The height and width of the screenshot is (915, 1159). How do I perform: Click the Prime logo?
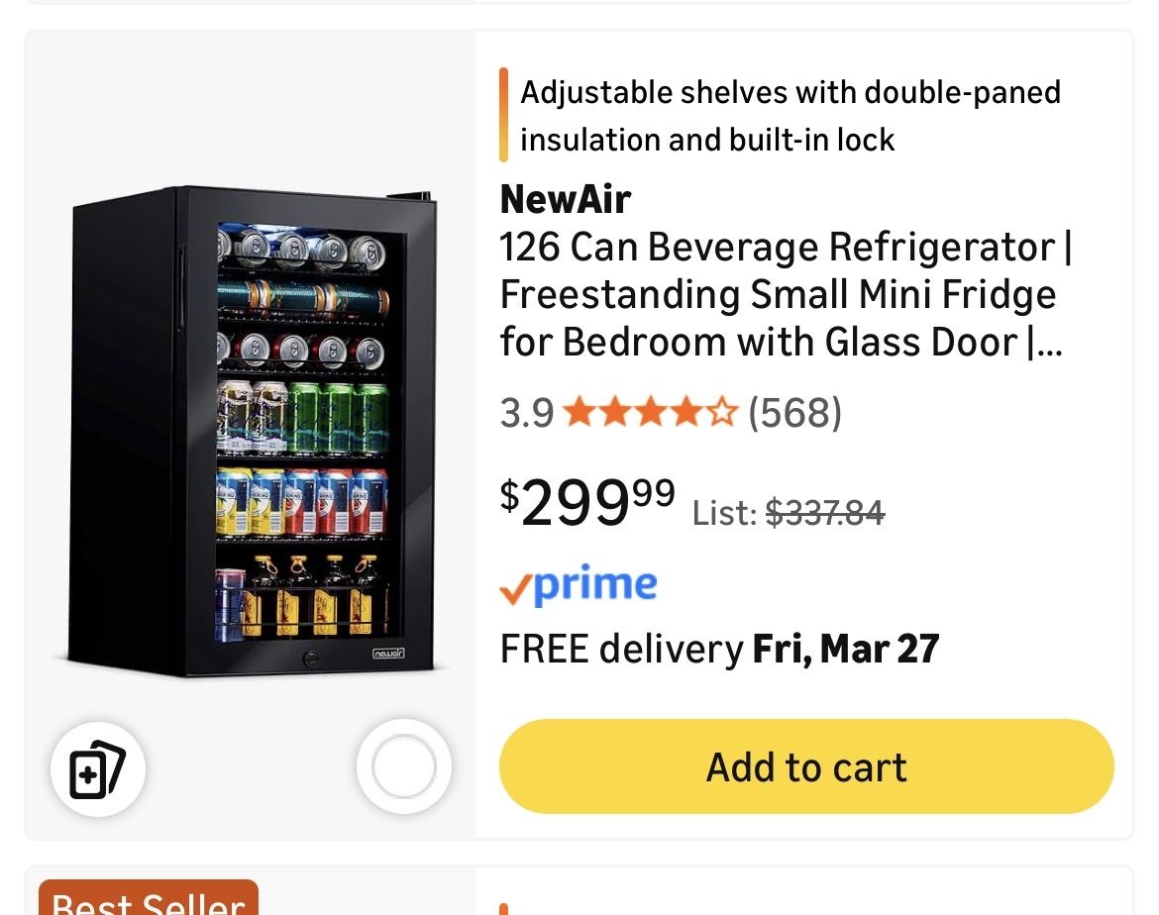(579, 586)
